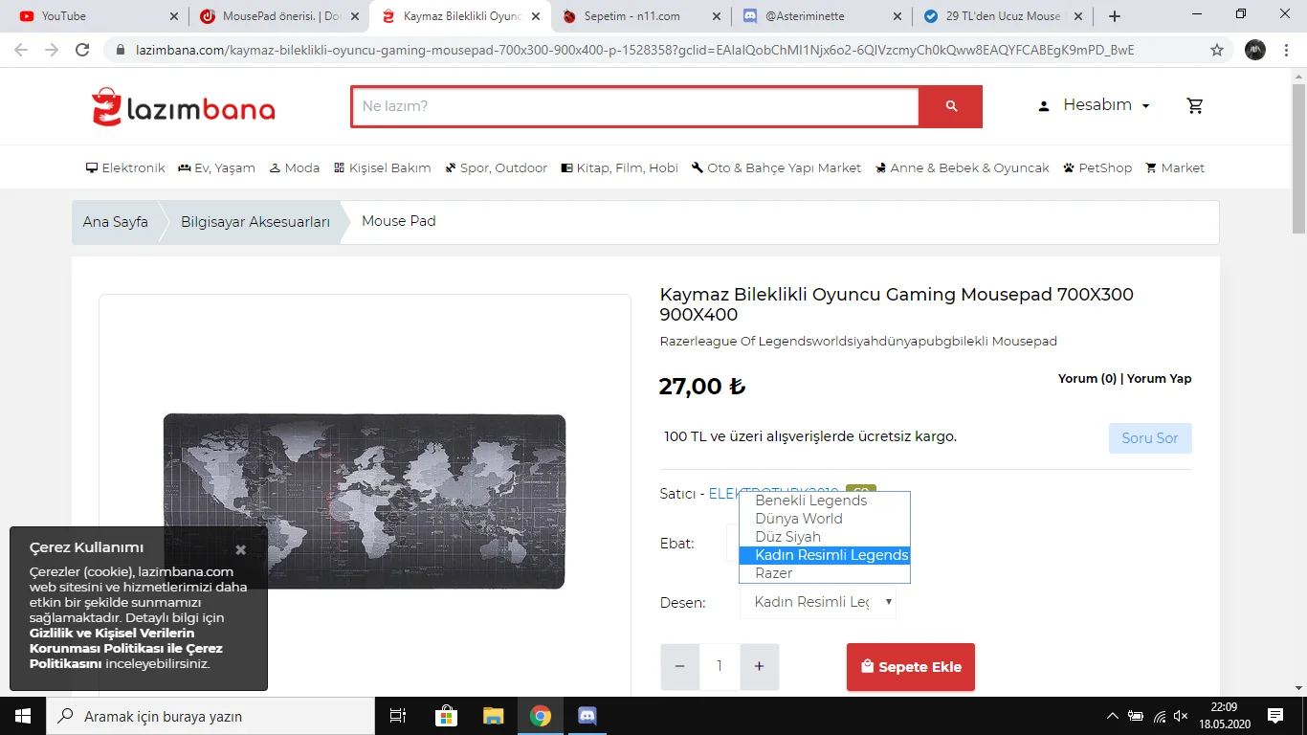Open Oto & Bahçe Yapı Market category
The height and width of the screenshot is (735, 1307).
point(776,167)
